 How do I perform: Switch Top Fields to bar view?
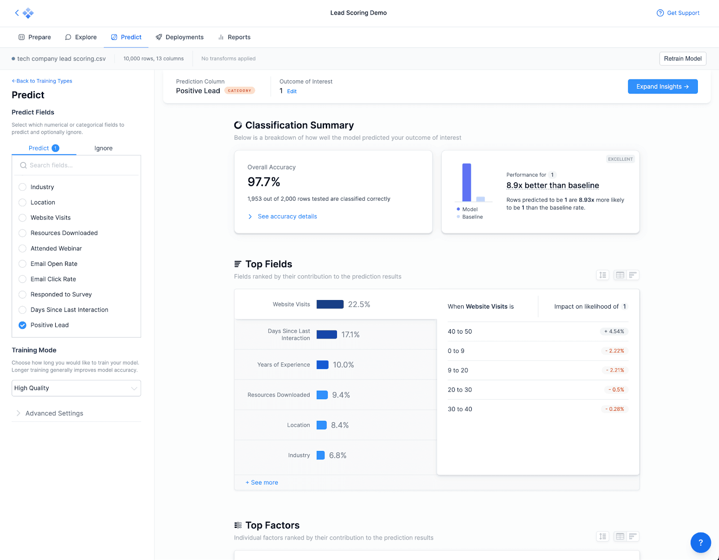[x=633, y=275]
